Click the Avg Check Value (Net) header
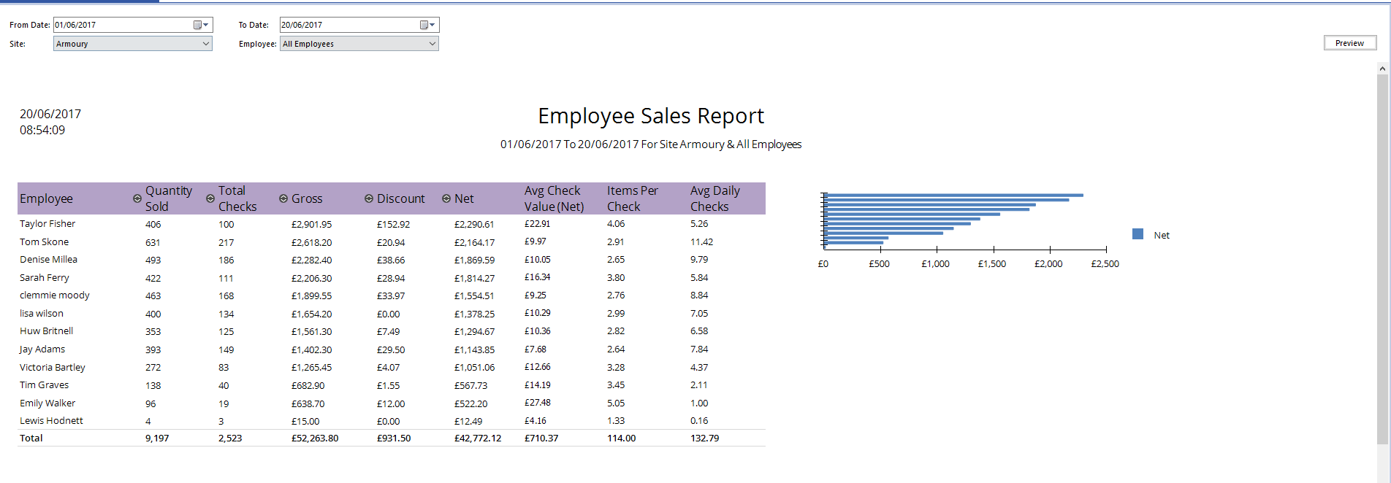The height and width of the screenshot is (483, 1391). 554,198
